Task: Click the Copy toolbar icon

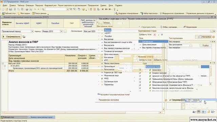Action: coord(19,9)
